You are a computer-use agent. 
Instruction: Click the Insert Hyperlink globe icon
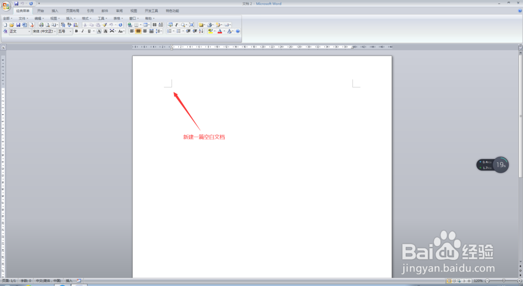(130, 25)
